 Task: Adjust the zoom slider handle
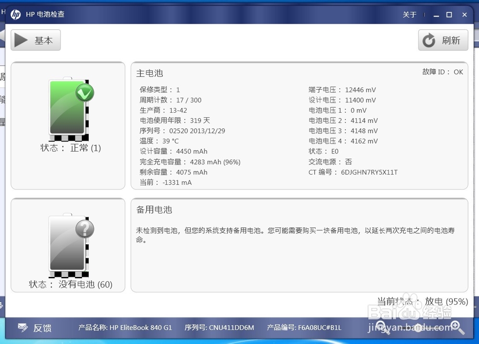pos(418,328)
